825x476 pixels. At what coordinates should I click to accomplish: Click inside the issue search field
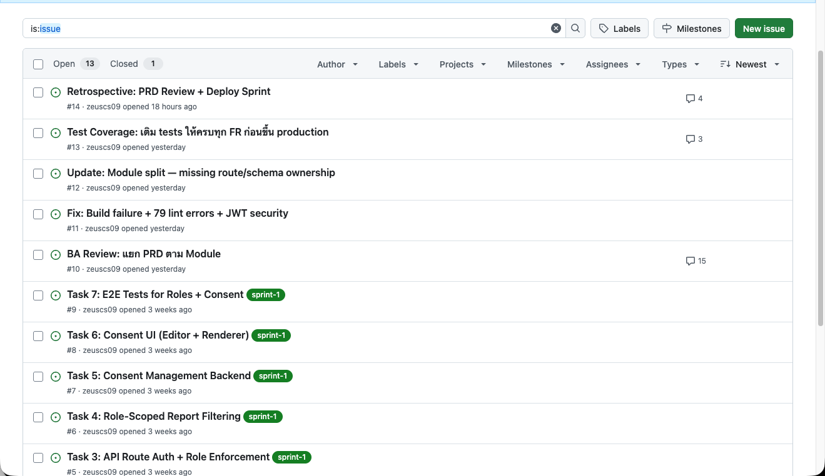pos(250,28)
